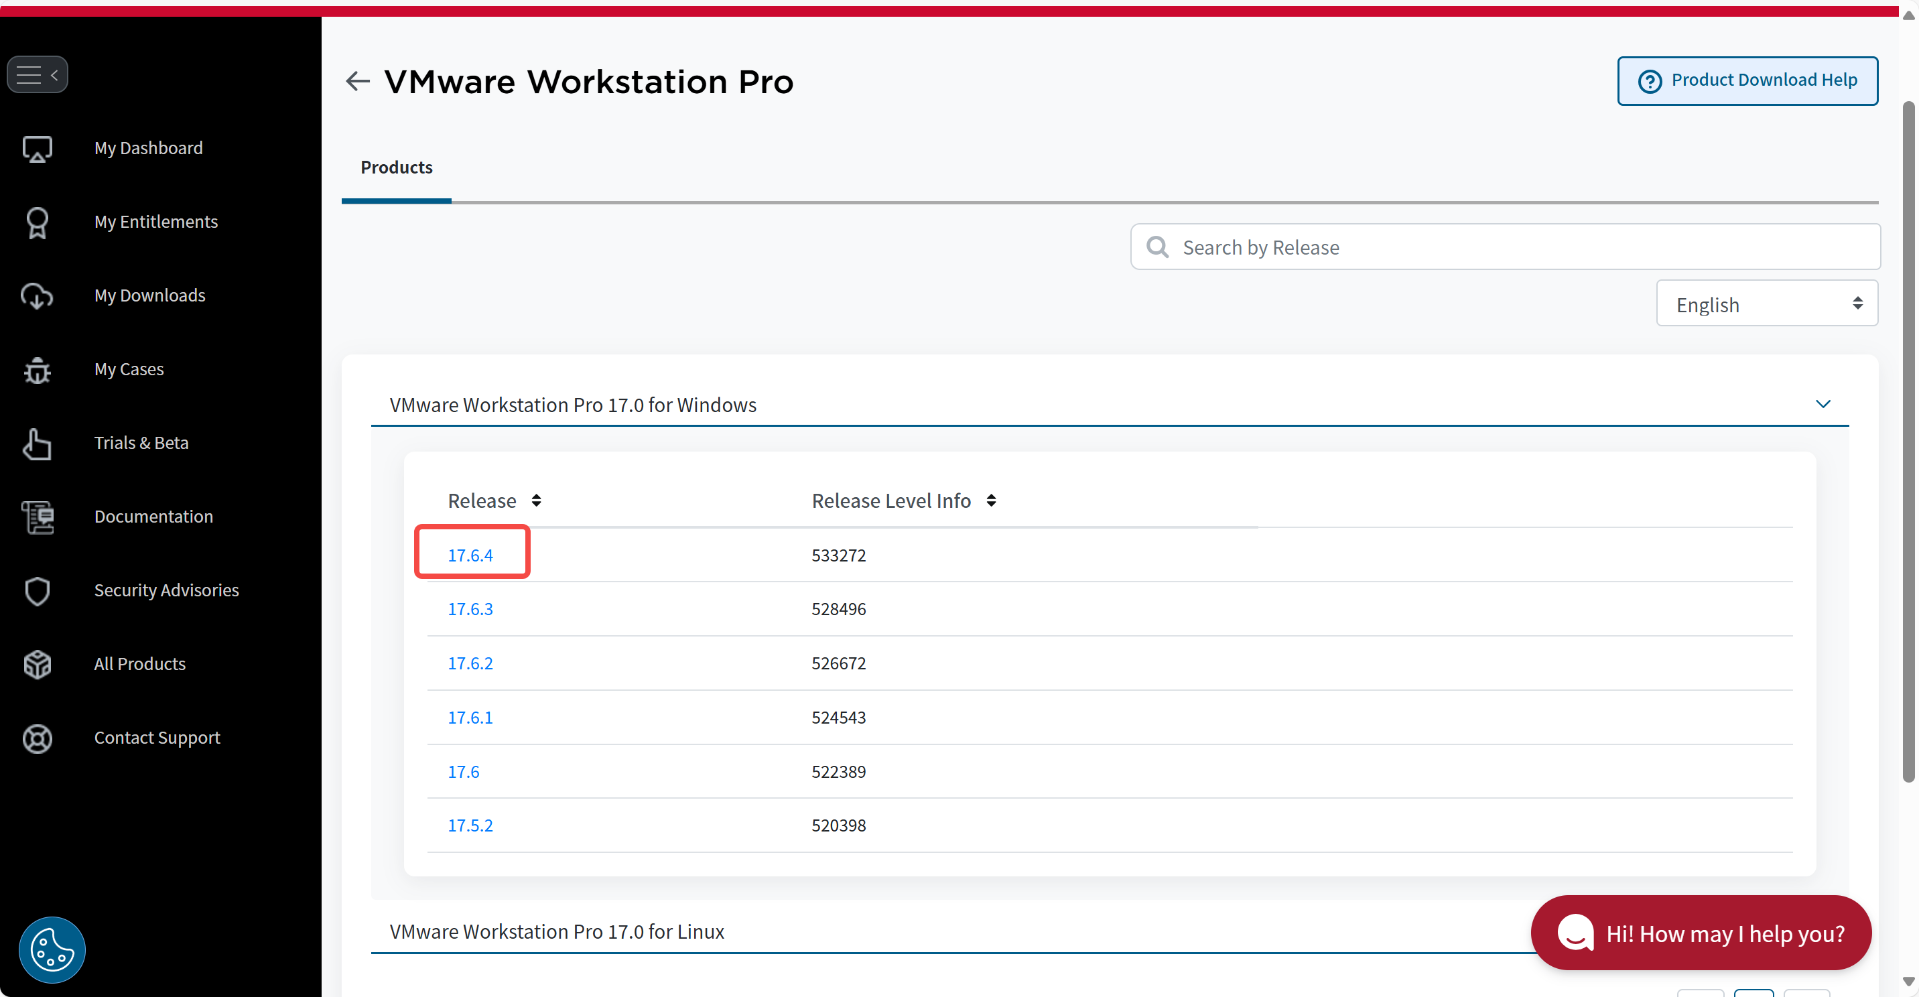The width and height of the screenshot is (1919, 997).
Task: Click build number 526672
Action: pyautogui.click(x=839, y=663)
